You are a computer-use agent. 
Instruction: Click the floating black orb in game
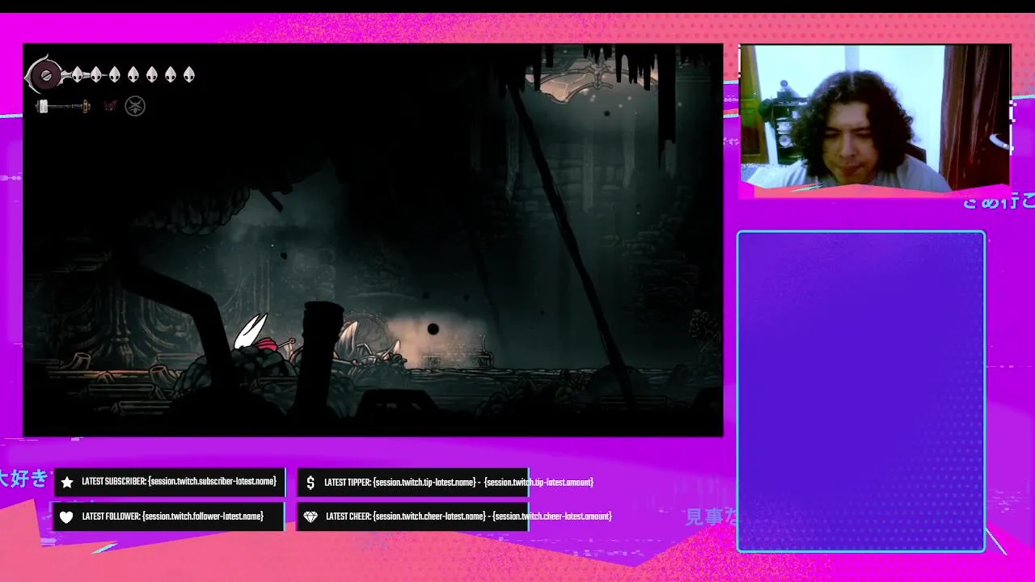tap(433, 329)
